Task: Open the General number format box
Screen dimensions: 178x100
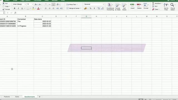Action: (x=94, y=4)
